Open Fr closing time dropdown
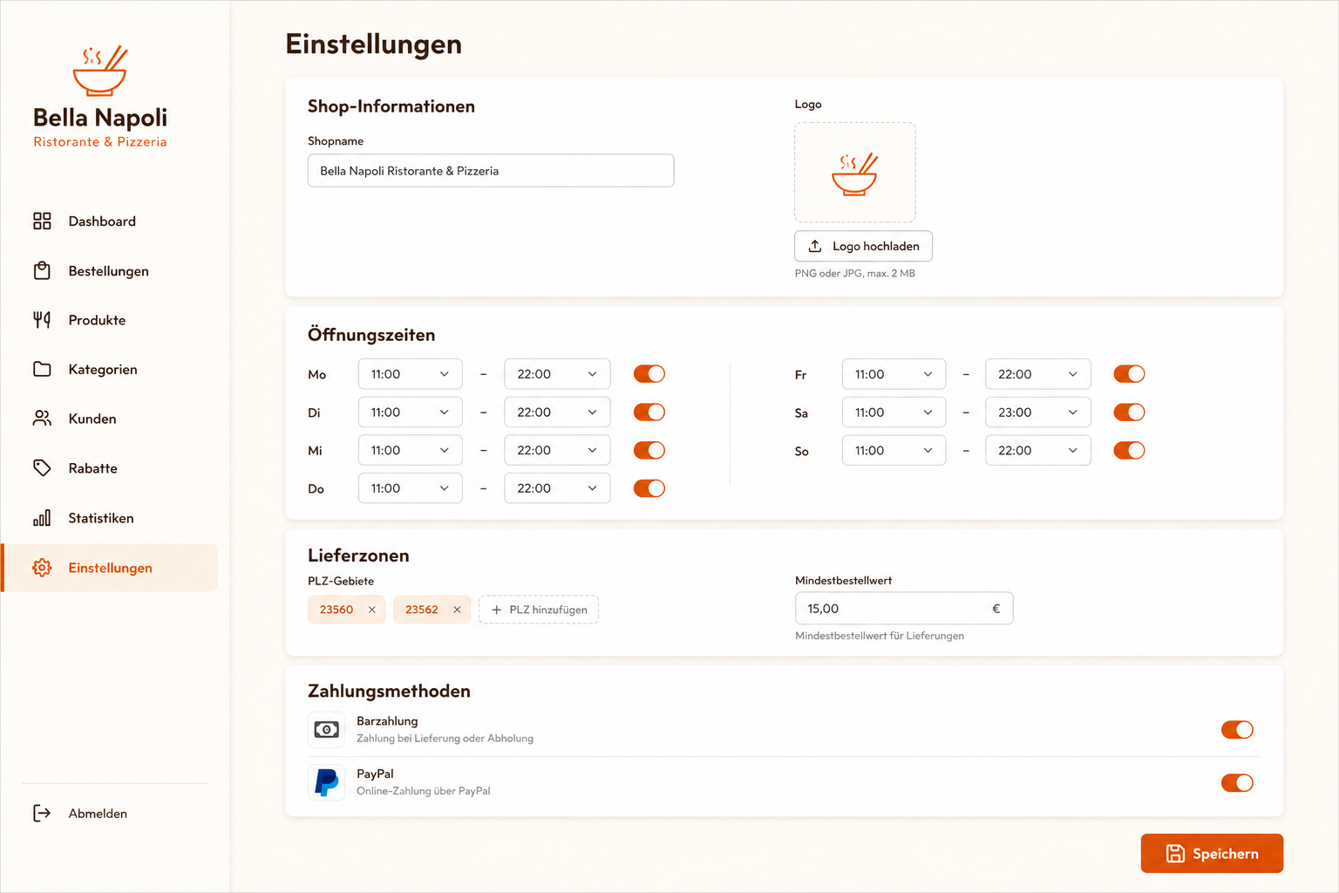The height and width of the screenshot is (893, 1339). point(1037,374)
